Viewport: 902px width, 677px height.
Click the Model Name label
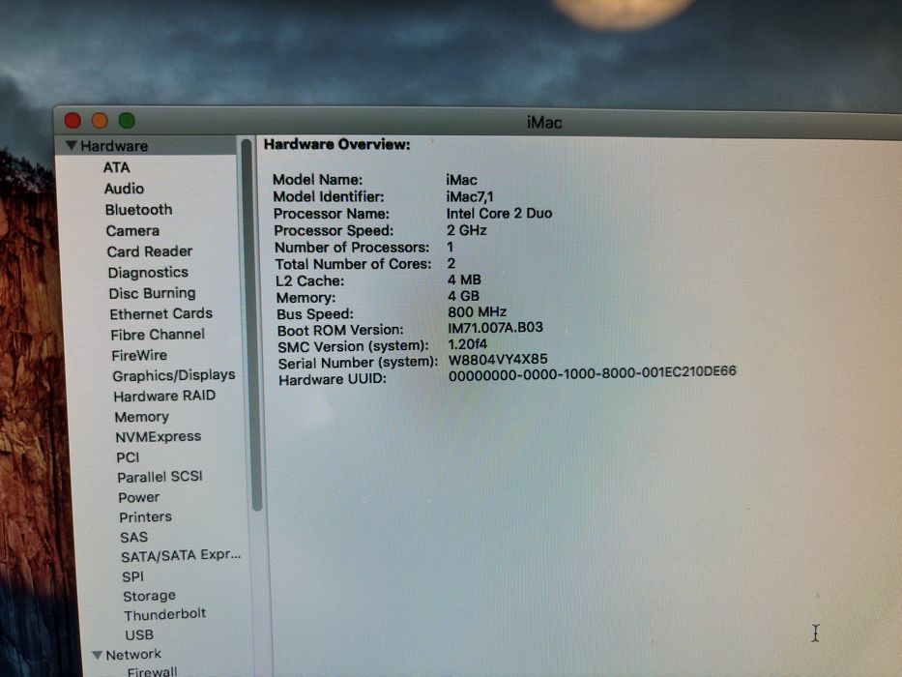point(317,180)
